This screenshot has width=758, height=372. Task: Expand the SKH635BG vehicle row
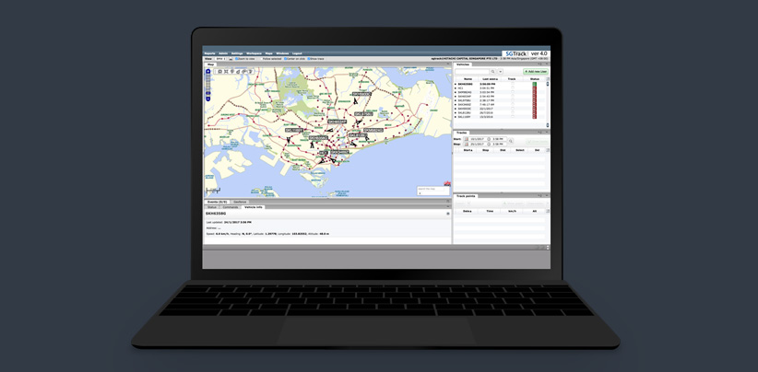tap(456, 84)
